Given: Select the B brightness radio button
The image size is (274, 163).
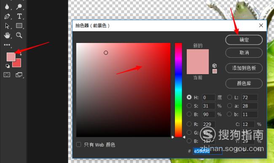Looking at the screenshot, I should point(189,114).
